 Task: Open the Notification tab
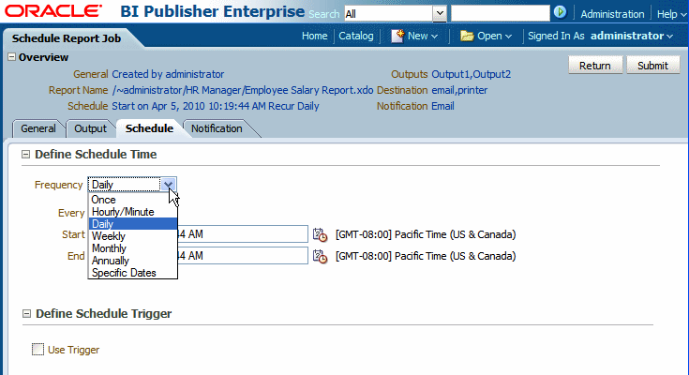217,128
